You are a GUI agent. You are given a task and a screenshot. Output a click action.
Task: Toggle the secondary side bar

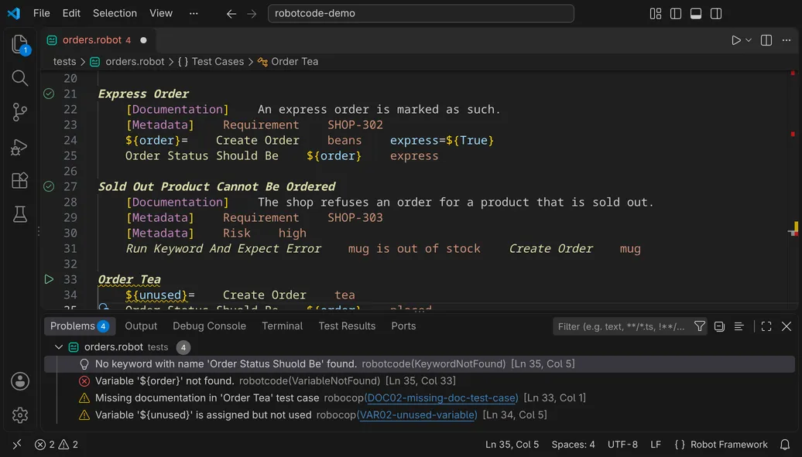click(716, 14)
